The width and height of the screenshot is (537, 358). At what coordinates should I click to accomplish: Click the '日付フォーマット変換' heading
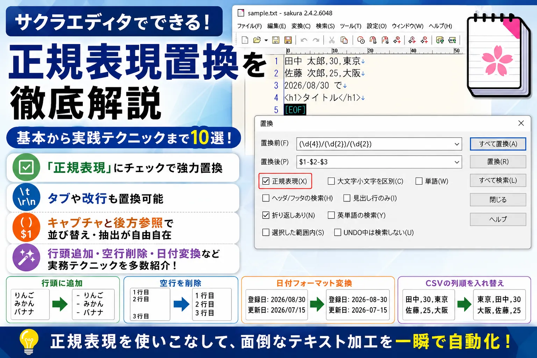point(314,283)
